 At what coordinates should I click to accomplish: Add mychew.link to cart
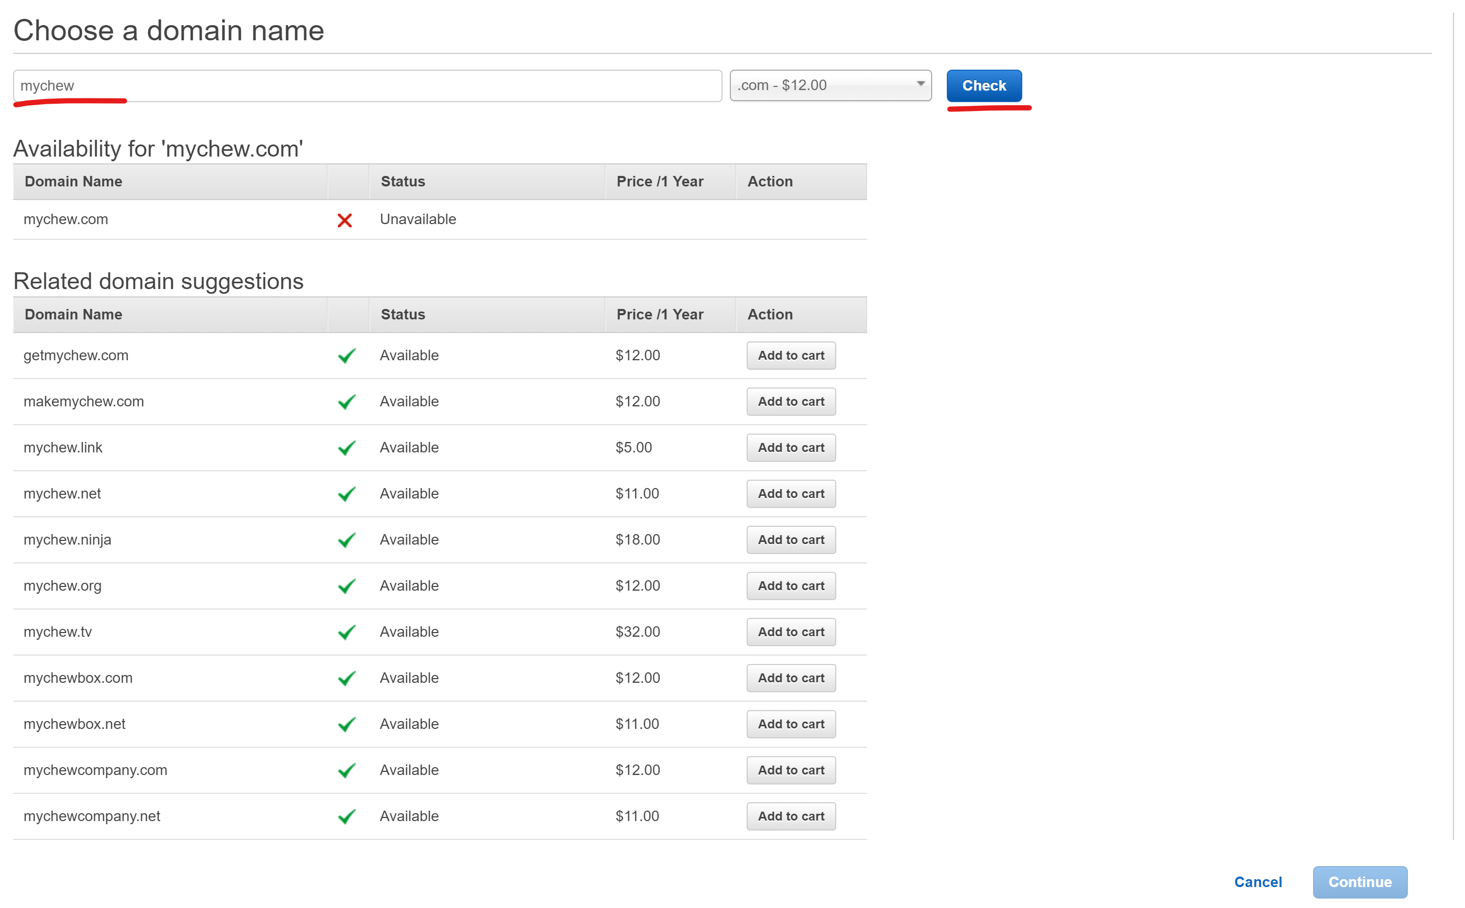point(790,448)
